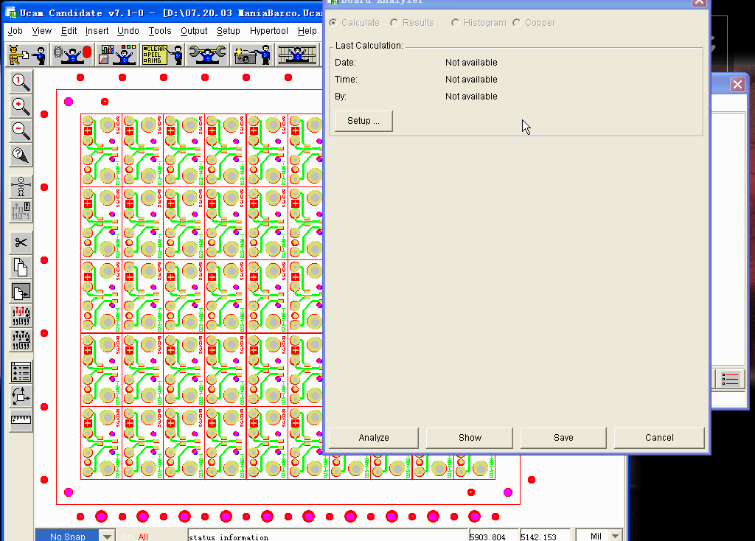Select the scissors cut tool
This screenshot has width=755, height=541.
point(21,242)
